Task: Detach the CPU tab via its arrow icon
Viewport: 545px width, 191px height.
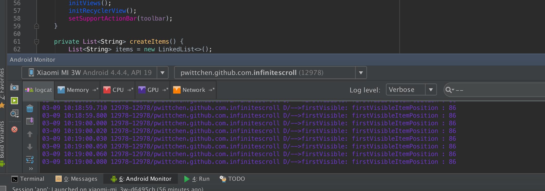Action: pos(130,90)
